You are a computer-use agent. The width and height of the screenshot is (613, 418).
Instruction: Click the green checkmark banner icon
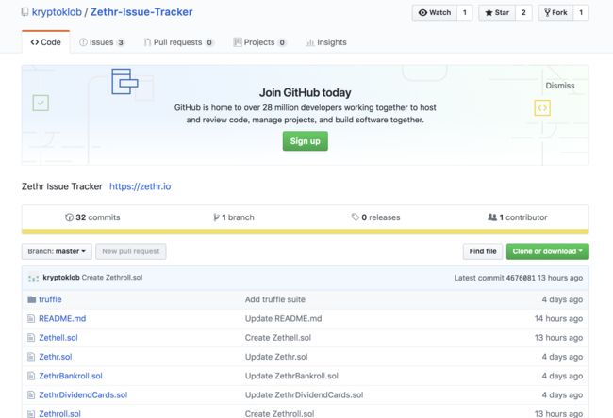pos(41,103)
